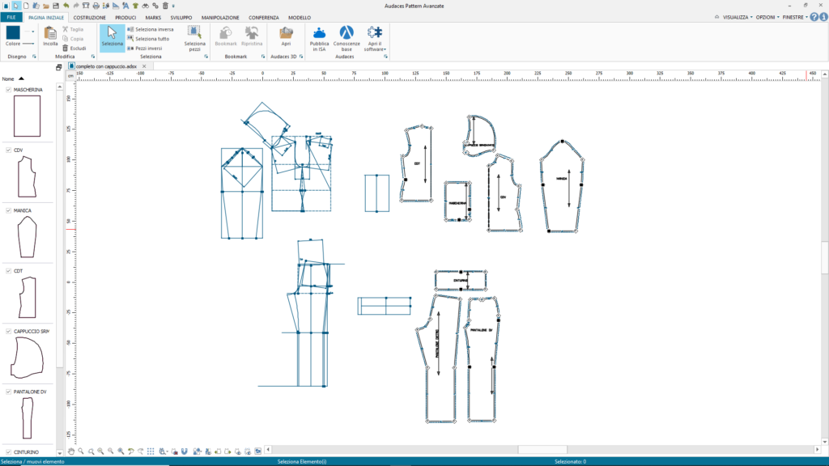Viewport: 829px width, 466px height.
Task: Click the blue help question mark icon
Action: pyautogui.click(x=814, y=17)
